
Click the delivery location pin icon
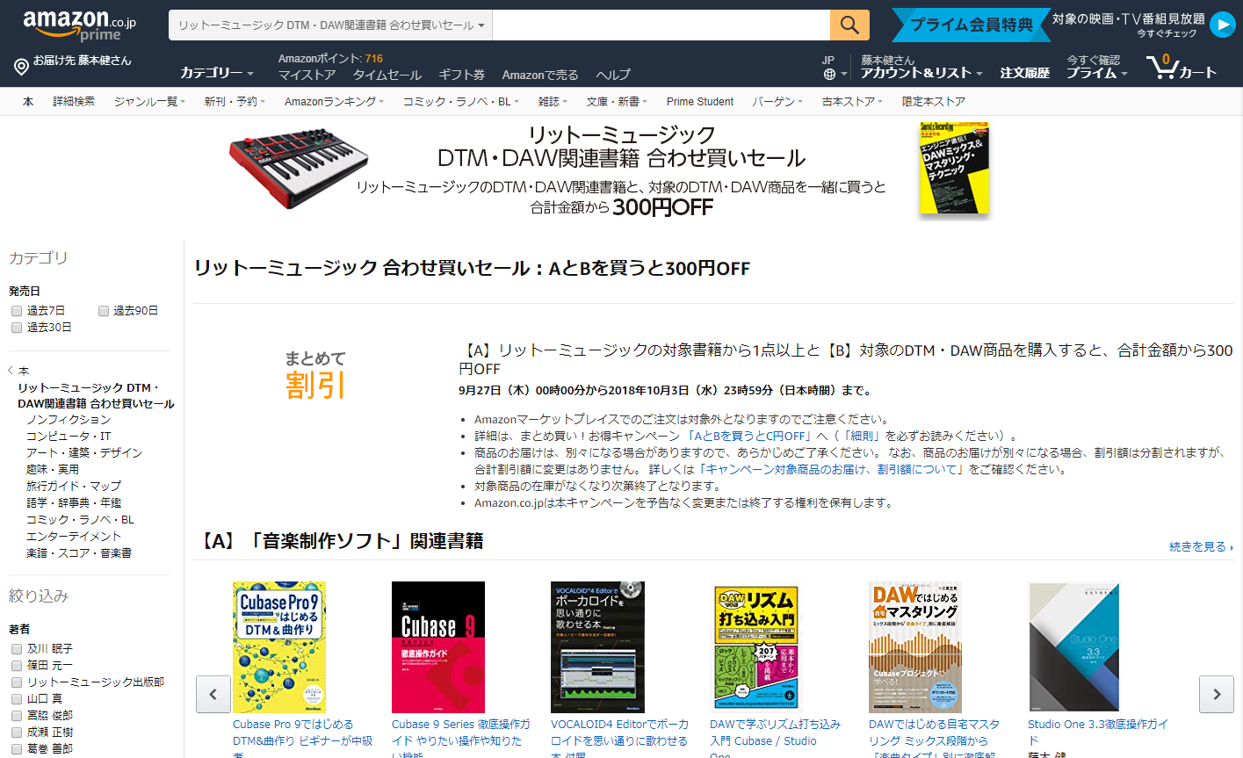(x=21, y=67)
